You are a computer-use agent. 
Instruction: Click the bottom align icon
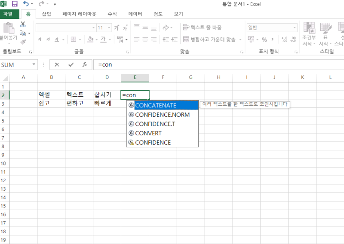pos(154,28)
